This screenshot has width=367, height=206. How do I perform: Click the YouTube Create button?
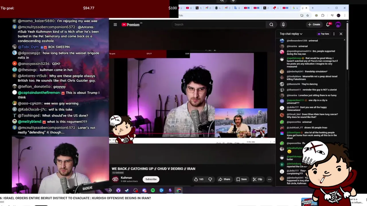(x=314, y=25)
